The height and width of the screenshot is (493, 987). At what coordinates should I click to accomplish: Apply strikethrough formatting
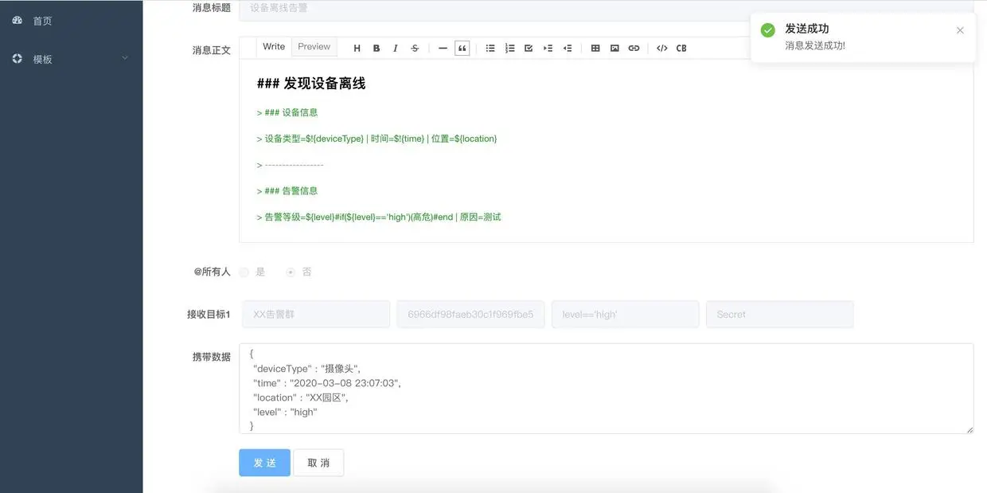pyautogui.click(x=415, y=49)
